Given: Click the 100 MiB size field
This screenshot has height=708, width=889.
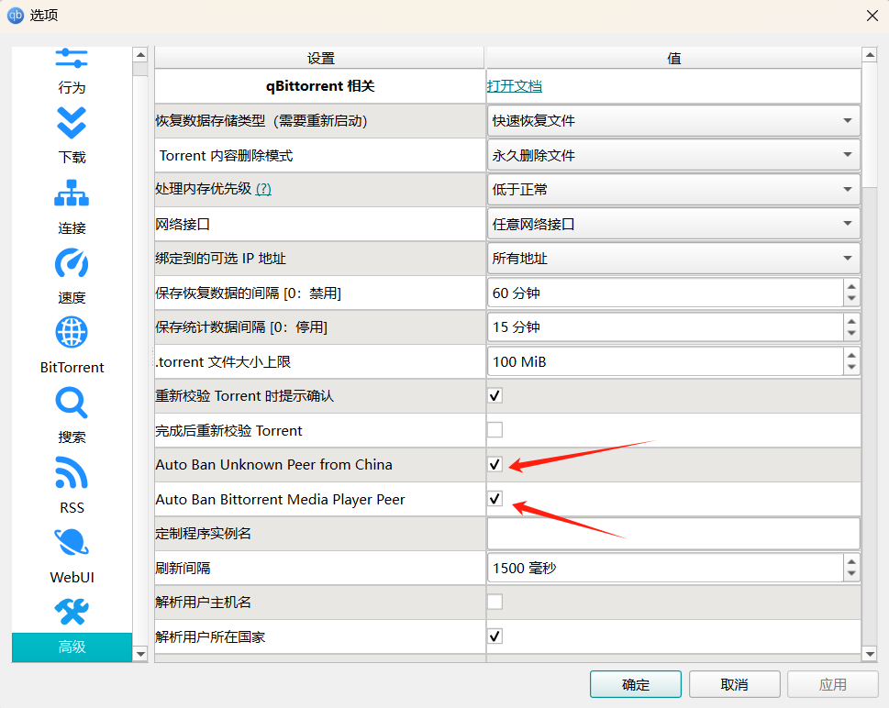Looking at the screenshot, I should coord(666,361).
